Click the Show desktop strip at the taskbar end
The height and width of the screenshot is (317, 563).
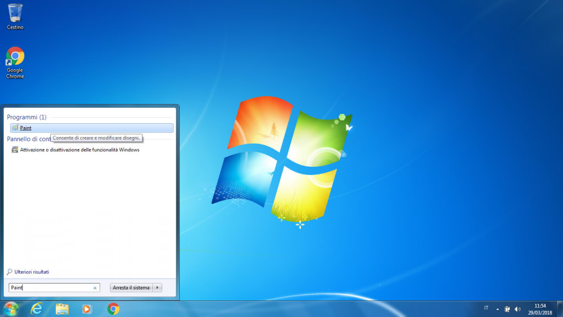click(560, 309)
